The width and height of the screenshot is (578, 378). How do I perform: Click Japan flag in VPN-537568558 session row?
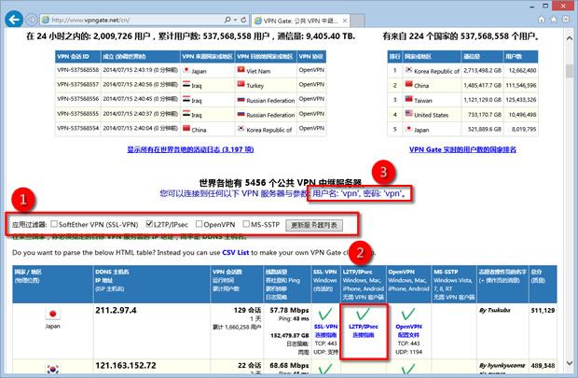coord(186,69)
